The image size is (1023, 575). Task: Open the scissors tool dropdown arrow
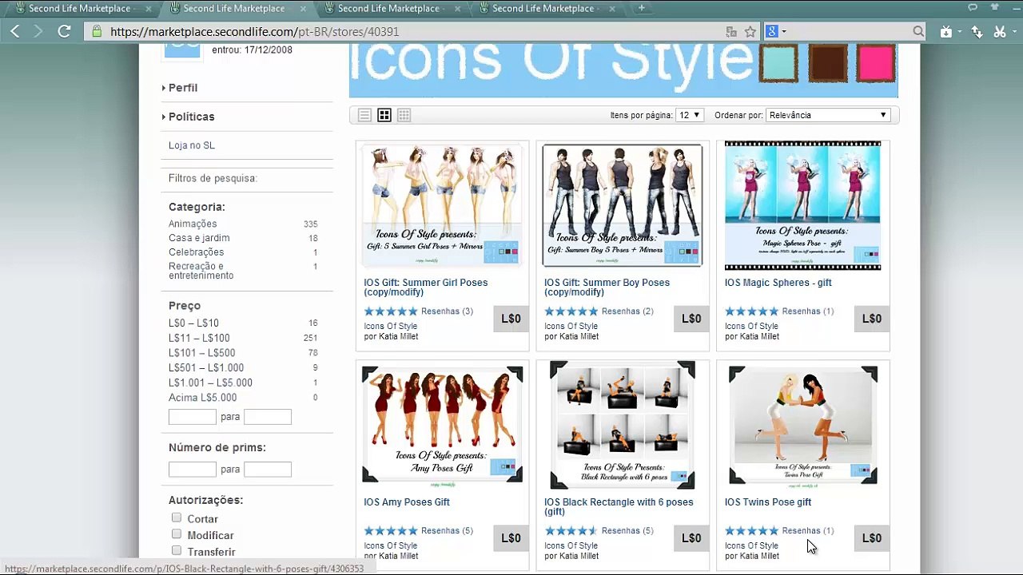[x=1013, y=32]
